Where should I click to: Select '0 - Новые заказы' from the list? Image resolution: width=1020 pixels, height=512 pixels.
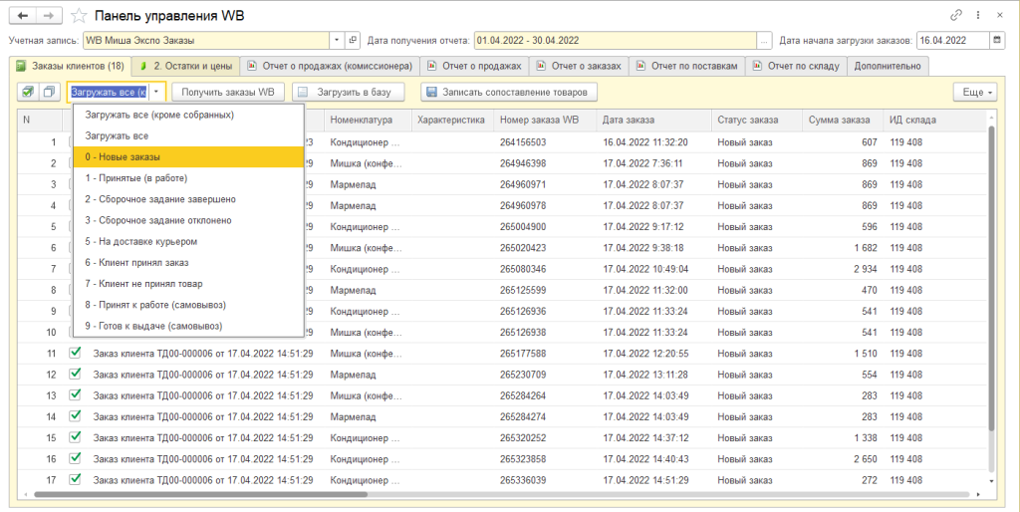[x=188, y=156]
